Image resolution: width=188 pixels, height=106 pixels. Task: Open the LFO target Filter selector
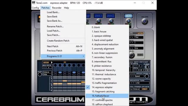coord(136,37)
